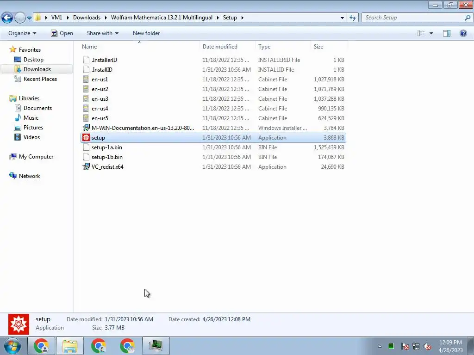Open Windows Explorer from the taskbar
Image resolution: width=474 pixels, height=355 pixels.
[70, 346]
